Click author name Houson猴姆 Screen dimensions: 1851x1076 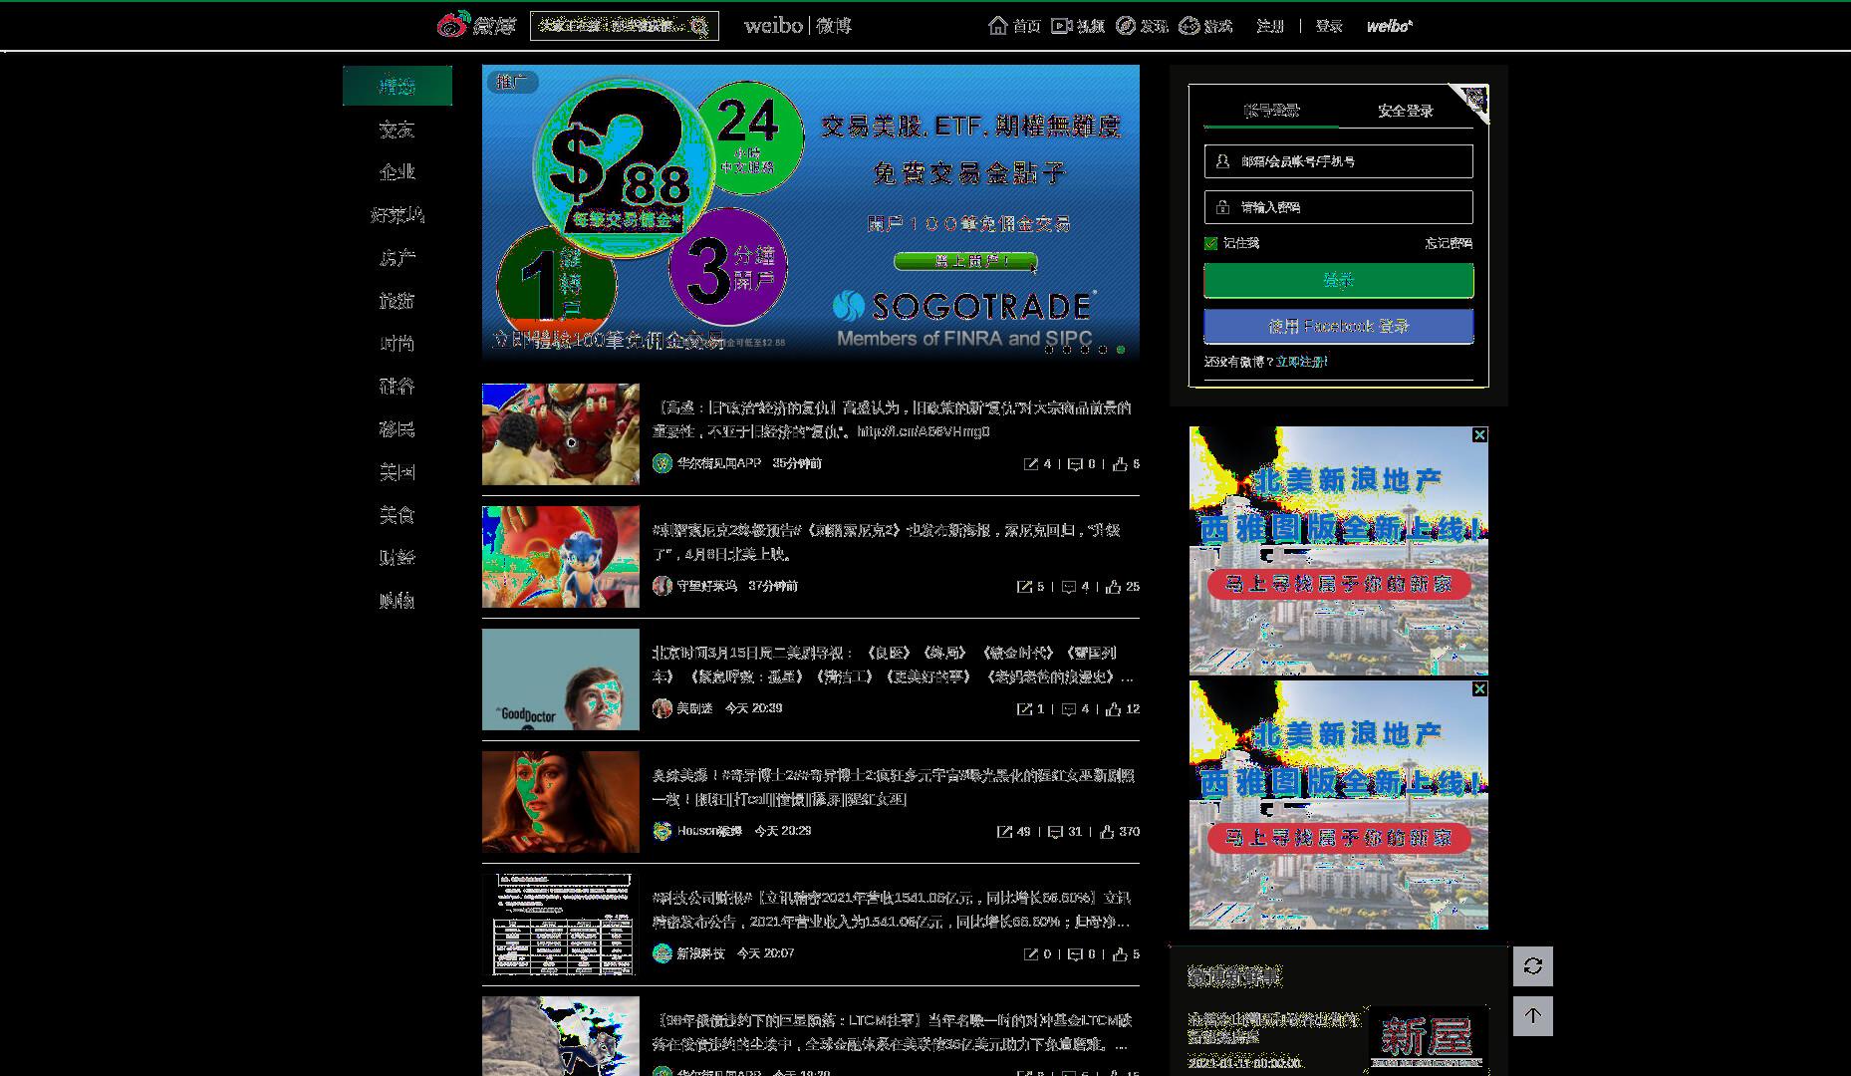pyautogui.click(x=709, y=831)
